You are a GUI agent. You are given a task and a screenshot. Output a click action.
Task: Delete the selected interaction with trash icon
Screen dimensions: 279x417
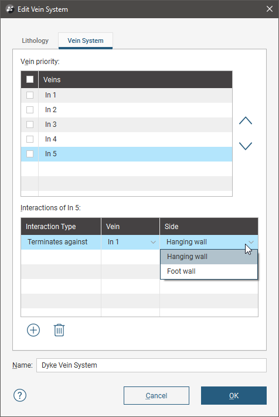coord(59,330)
